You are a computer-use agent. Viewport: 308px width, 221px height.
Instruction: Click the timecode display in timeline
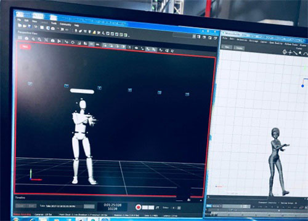coord(112,207)
